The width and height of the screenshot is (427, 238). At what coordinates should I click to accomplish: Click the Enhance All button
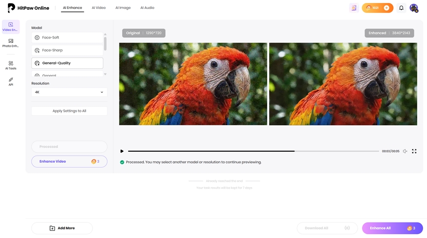pyautogui.click(x=393, y=228)
